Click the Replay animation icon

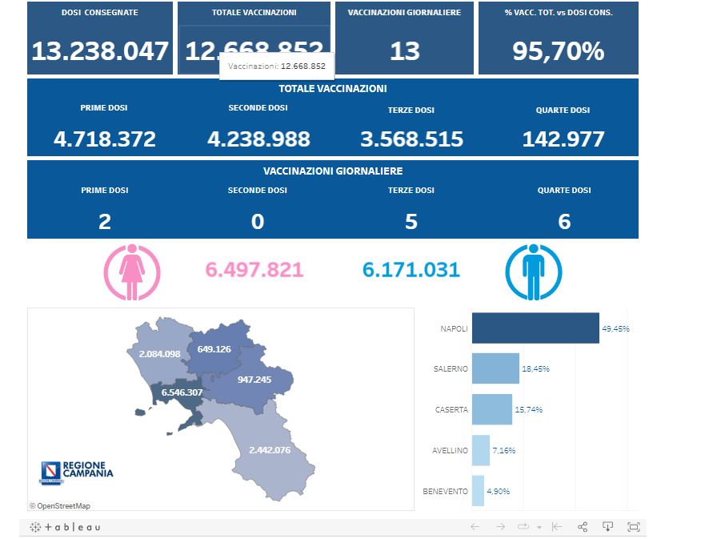(x=524, y=527)
